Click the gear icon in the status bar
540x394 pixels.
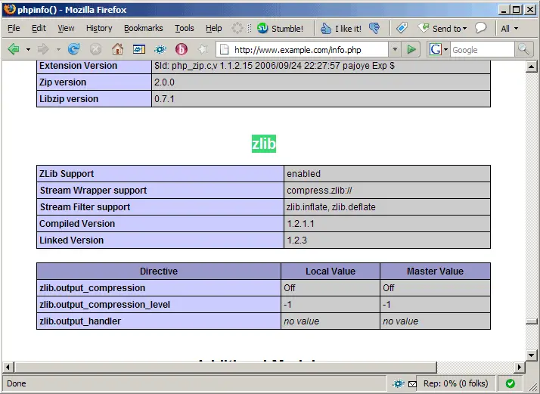coord(398,383)
